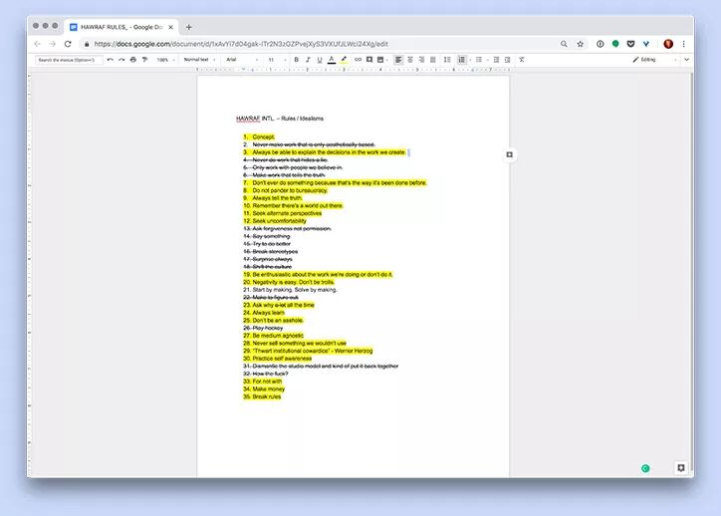721x516 pixels.
Task: Go back in browser history
Action: coord(38,44)
